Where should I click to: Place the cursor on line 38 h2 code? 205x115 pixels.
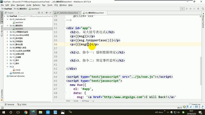[97, 52]
